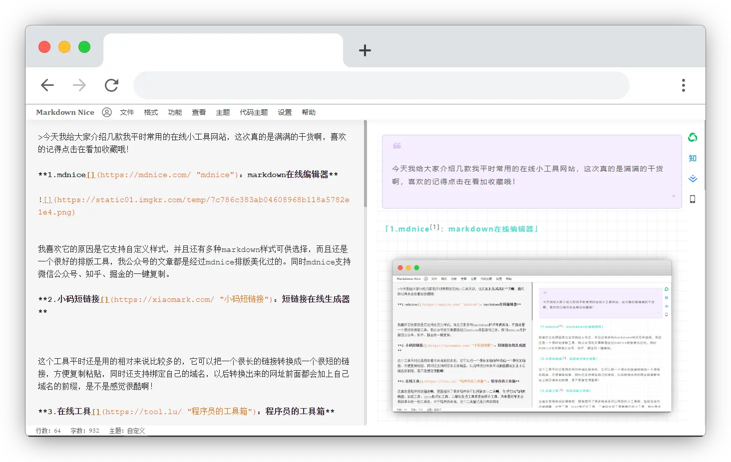Click the static01.imgkr.com image URL in editor
Viewport: 731px width, 462px height.
194,206
